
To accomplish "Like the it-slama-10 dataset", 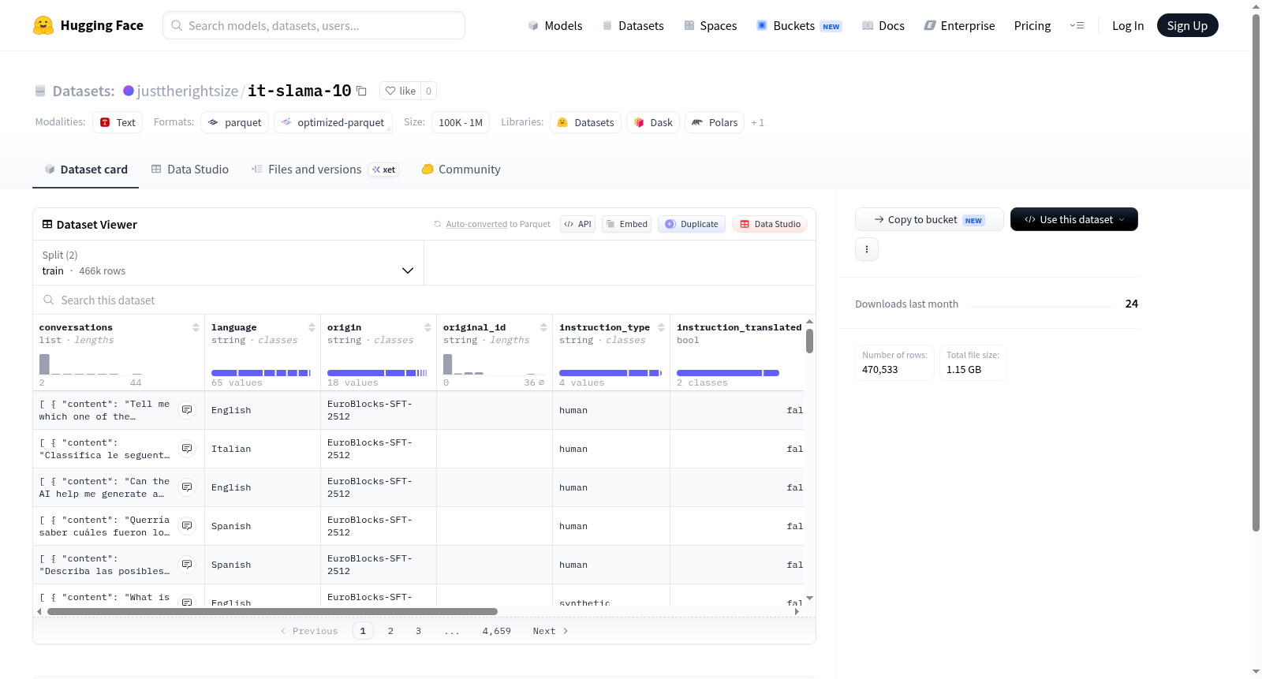I will coord(401,91).
